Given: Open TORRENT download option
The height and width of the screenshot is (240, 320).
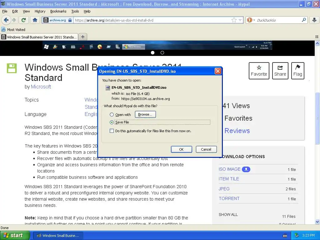Looking at the screenshot, I should click(229, 198).
